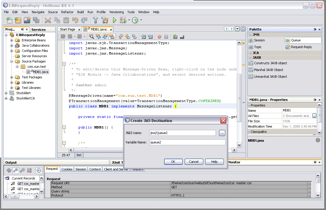Viewport: 326px width, 210px height.
Task: Collapse the Source Packages tree node
Action: 12,61
